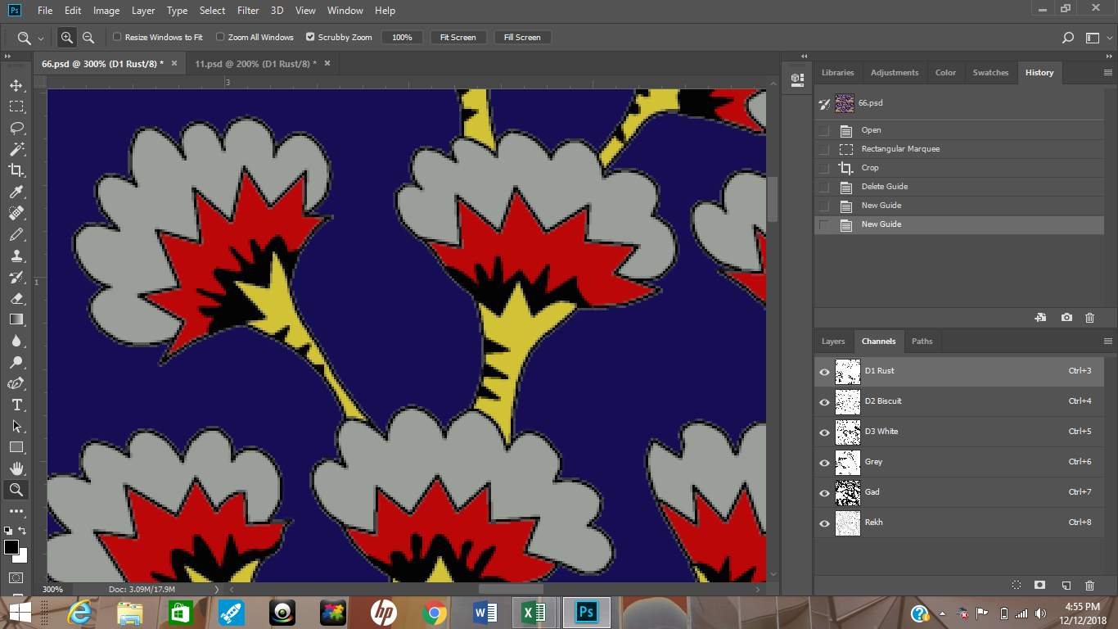
Task: Click the Zoom Out mode icon
Action: (88, 38)
